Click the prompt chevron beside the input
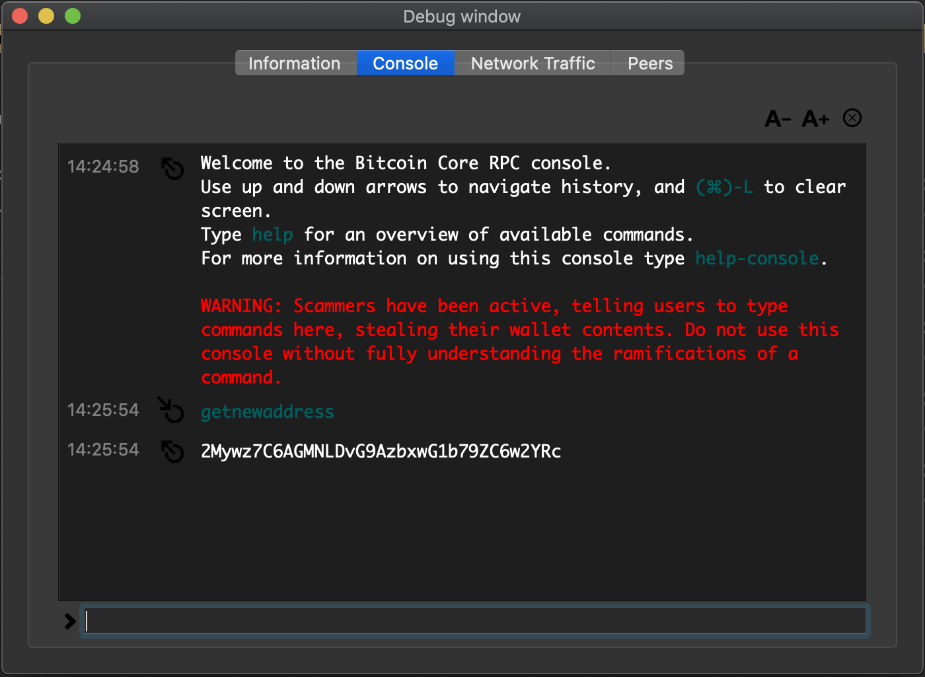The image size is (925, 677). click(70, 621)
